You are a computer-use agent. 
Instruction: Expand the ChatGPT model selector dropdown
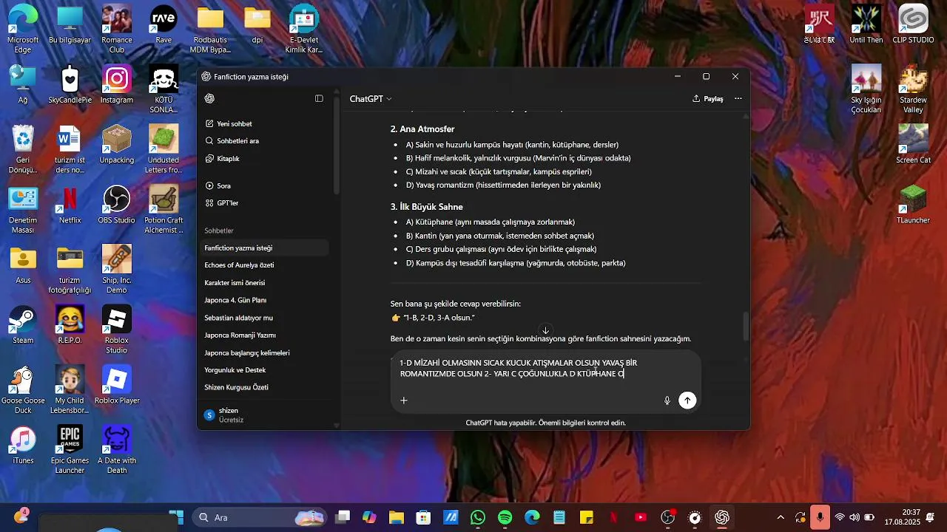(371, 98)
